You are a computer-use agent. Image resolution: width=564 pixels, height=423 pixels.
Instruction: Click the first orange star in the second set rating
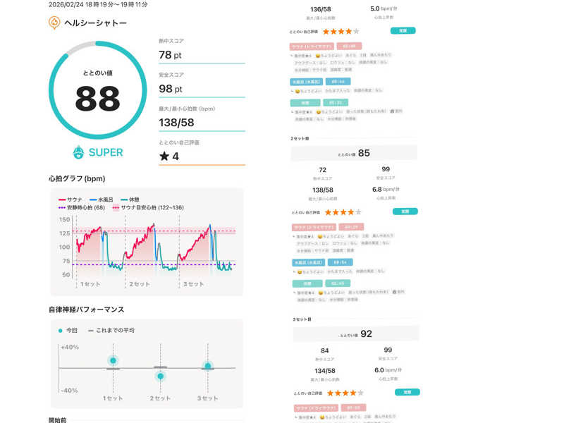coord(326,211)
